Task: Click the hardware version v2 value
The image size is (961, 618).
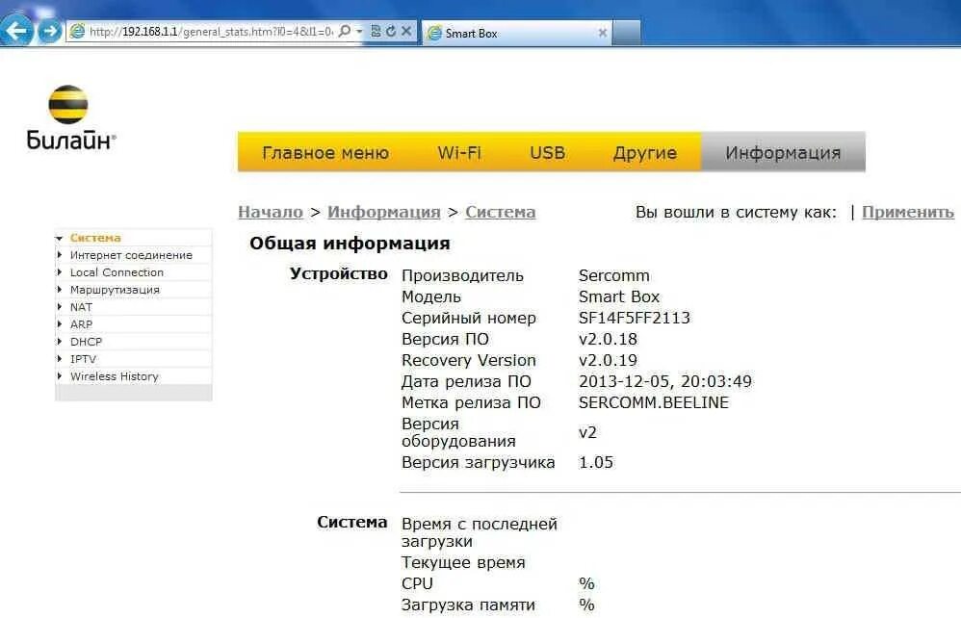Action: point(587,433)
